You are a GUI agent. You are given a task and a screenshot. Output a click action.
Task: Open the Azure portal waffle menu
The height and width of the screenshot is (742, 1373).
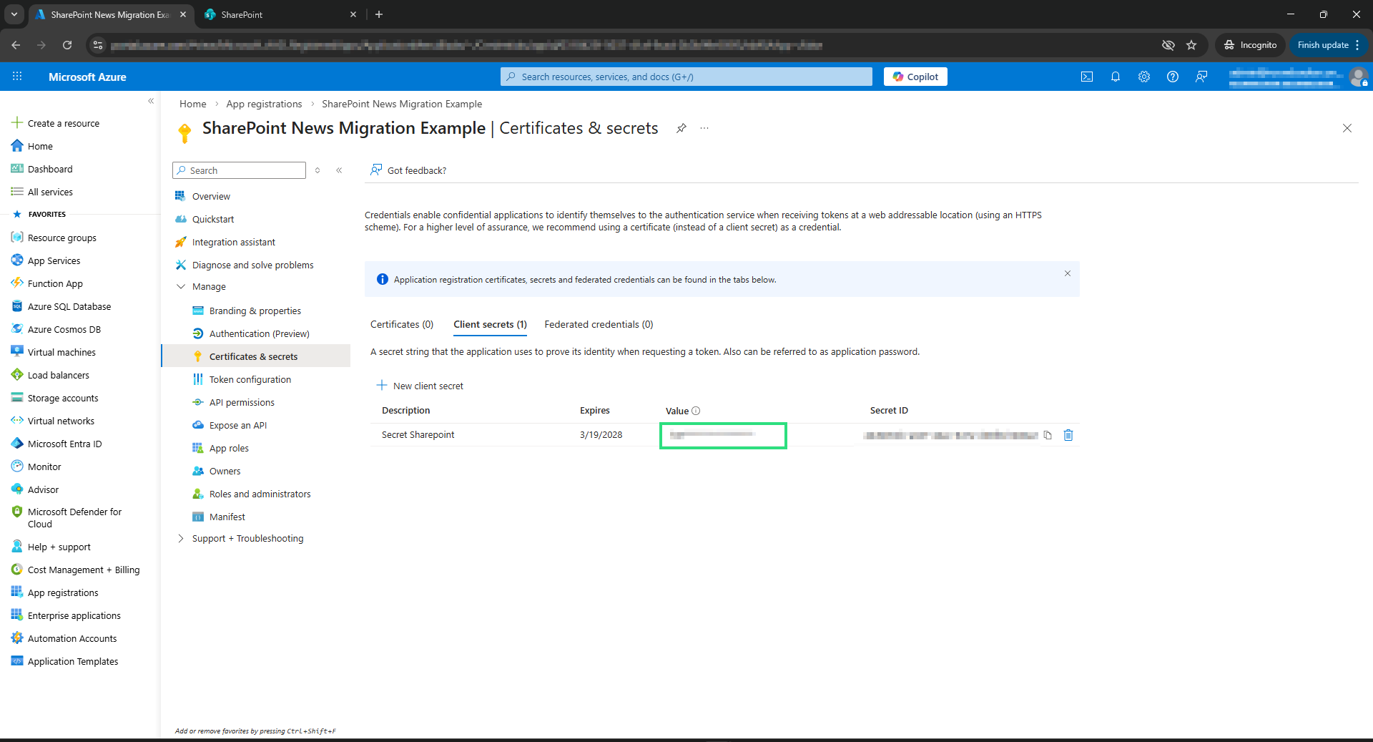[17, 77]
